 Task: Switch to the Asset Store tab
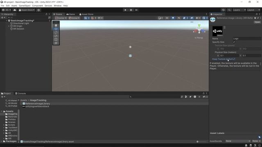86,14
